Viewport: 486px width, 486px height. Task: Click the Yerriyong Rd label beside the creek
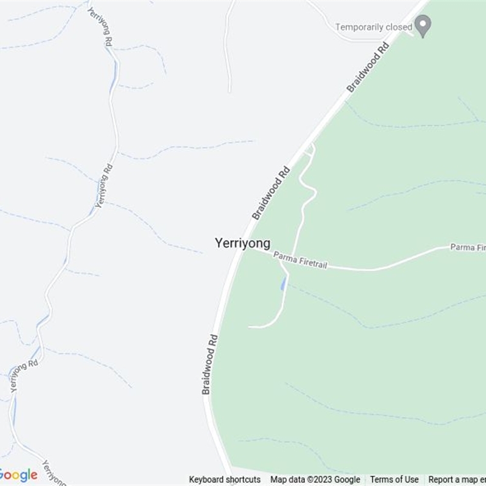[104, 186]
